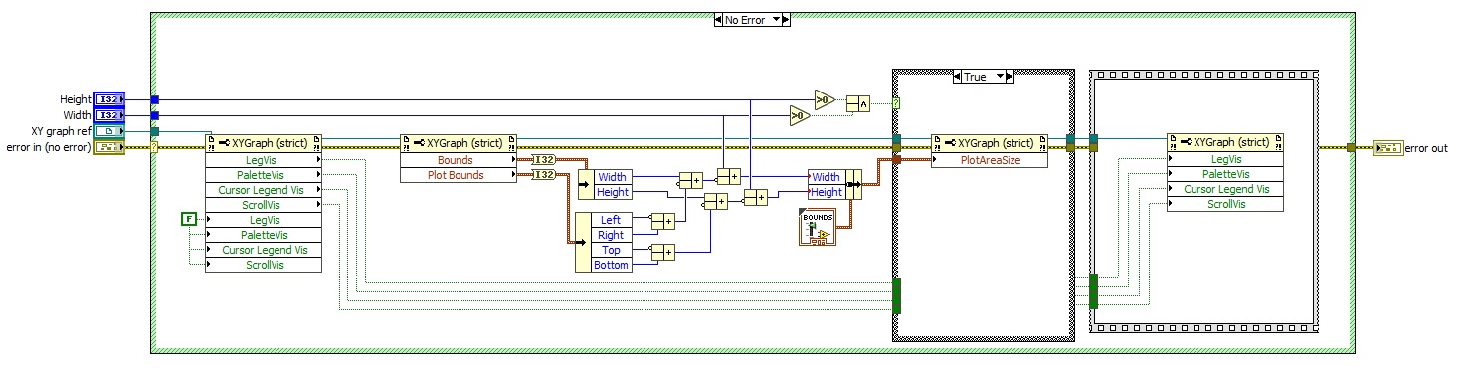The image size is (1472, 370).
Task: Select the Height I32 terminal
Action: pyautogui.click(x=108, y=99)
